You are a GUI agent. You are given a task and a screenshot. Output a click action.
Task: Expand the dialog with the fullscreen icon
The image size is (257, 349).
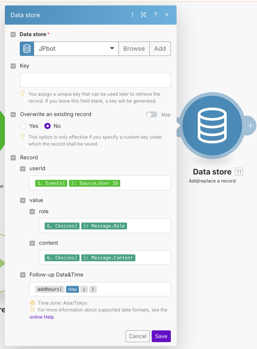[x=144, y=15]
